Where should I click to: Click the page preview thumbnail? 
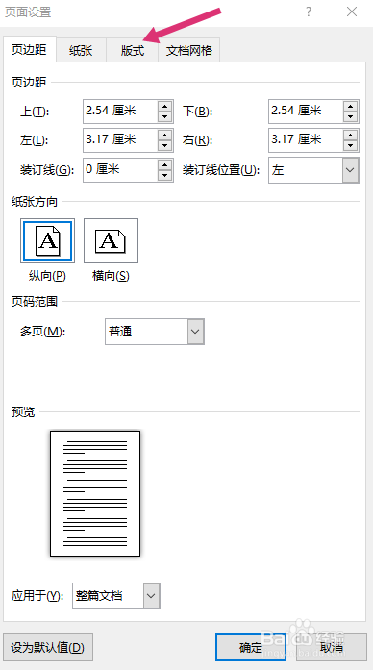coord(95,493)
